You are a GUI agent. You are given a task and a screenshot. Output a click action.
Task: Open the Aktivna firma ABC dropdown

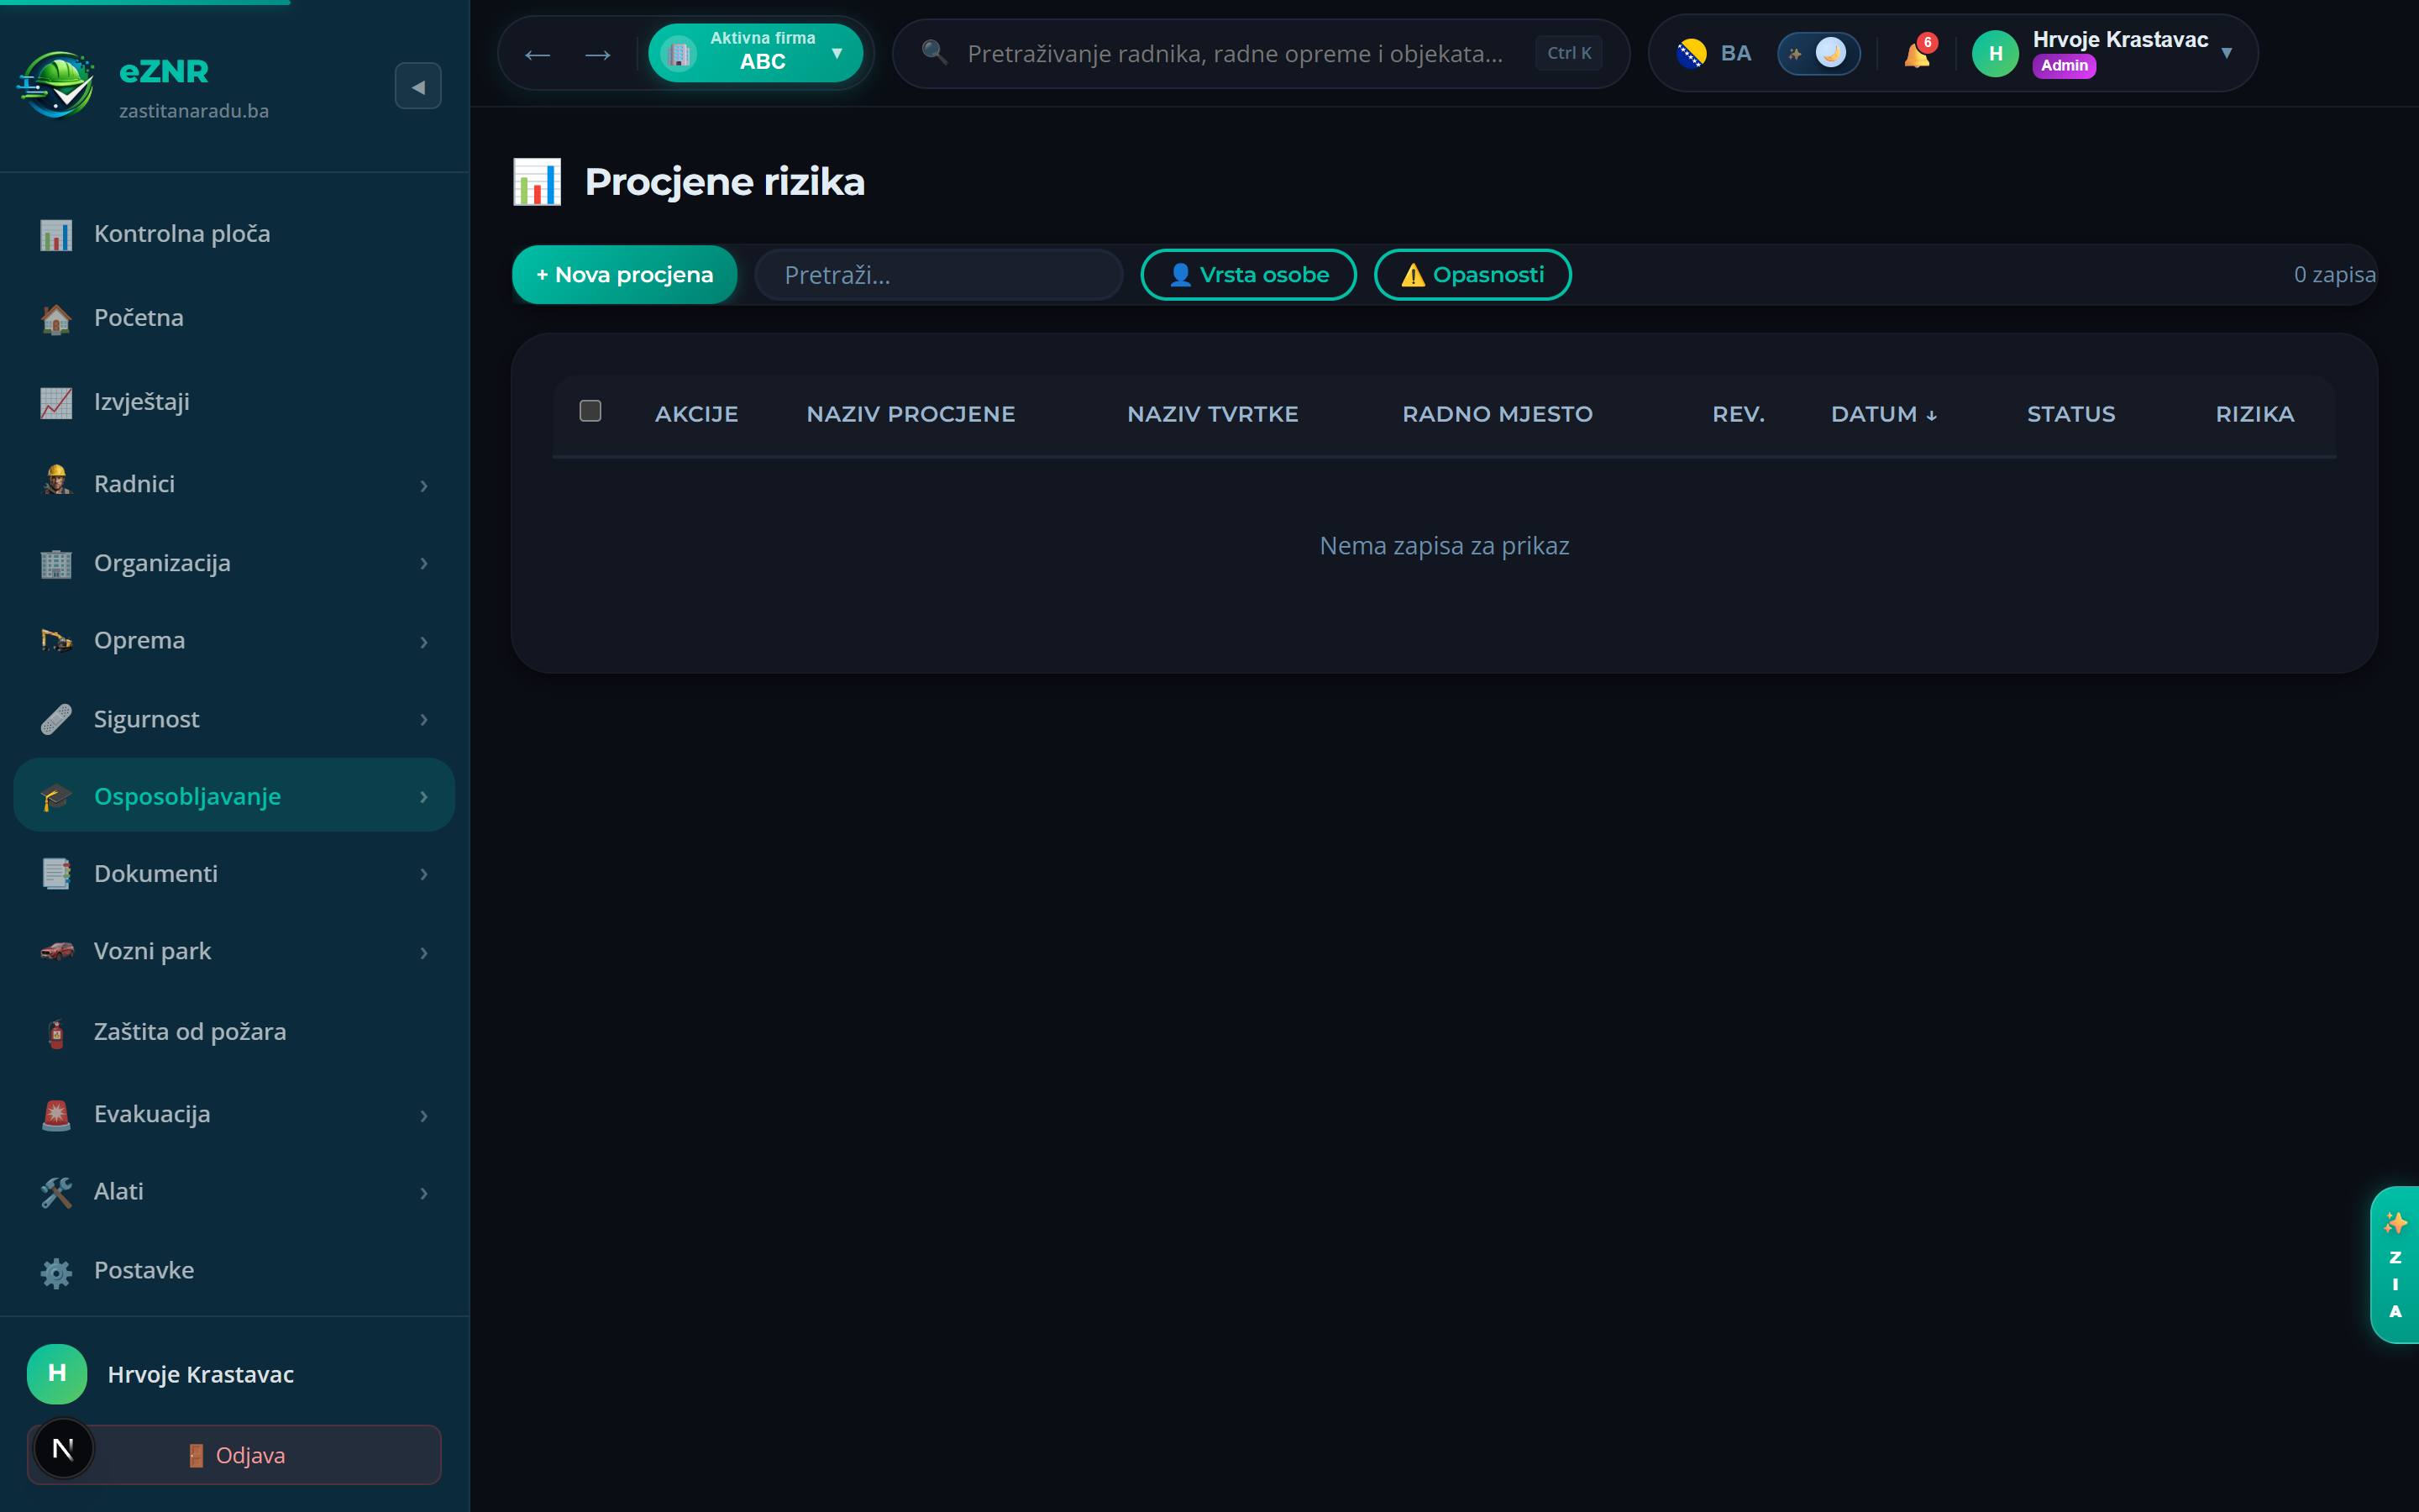click(756, 52)
